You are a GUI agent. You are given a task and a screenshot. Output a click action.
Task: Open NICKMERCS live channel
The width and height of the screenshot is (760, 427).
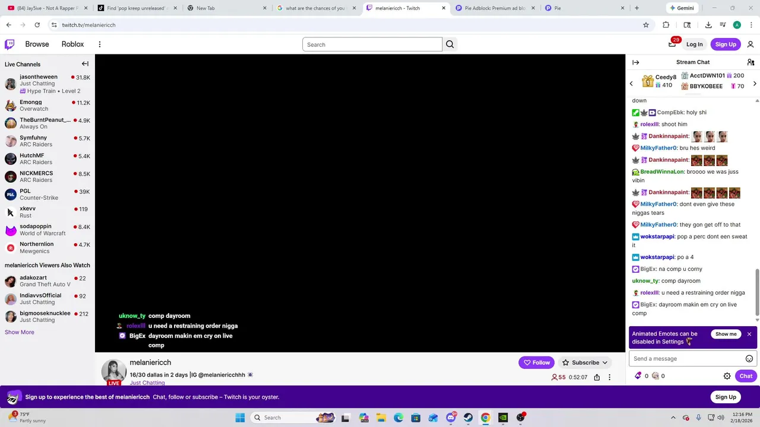tap(47, 176)
